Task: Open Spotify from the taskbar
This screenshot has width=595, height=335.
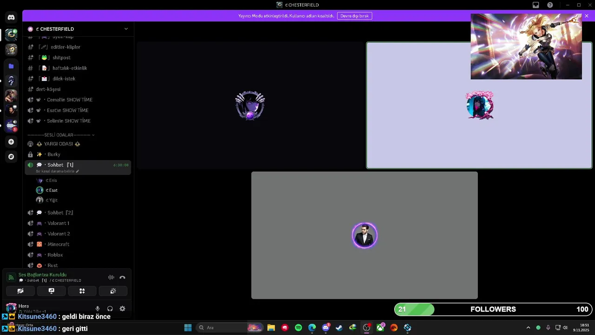Action: 298,328
